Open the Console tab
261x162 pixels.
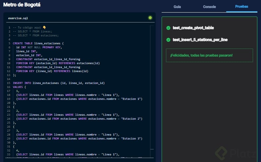tap(209, 7)
